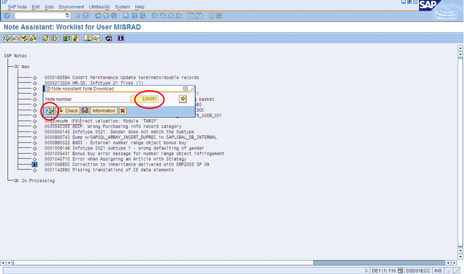Screen dimensions: 464x274
Task: Click clock-with-checkmark icon in application toolbar
Action: pos(7,38)
